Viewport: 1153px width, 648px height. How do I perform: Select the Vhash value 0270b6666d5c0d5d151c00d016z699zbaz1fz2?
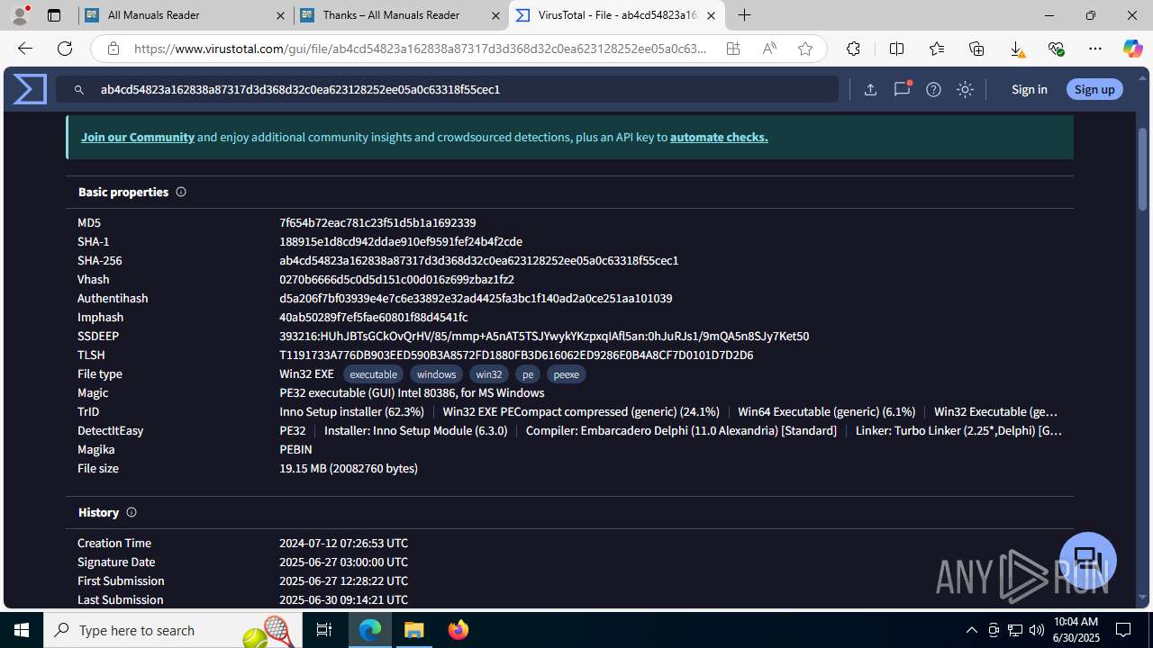396,279
